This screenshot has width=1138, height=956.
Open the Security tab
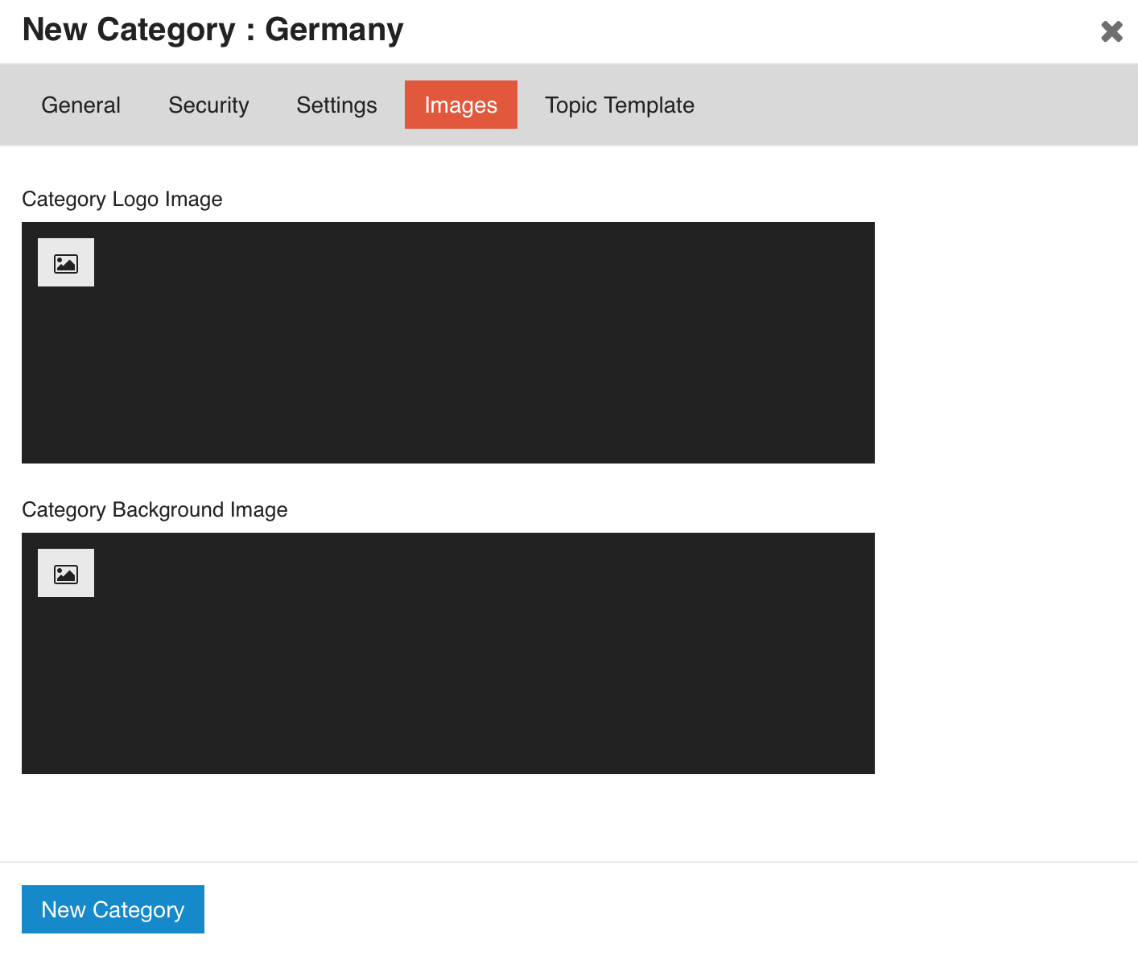tap(208, 105)
